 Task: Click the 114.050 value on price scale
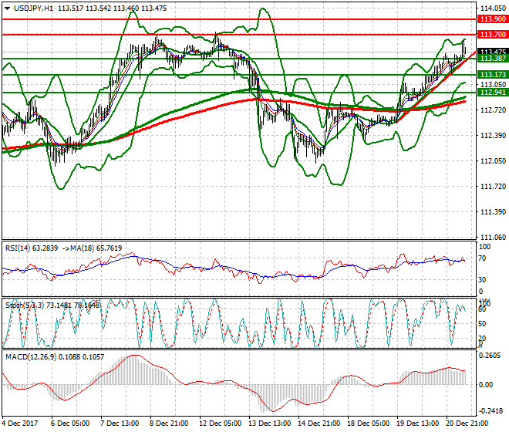pyautogui.click(x=493, y=8)
